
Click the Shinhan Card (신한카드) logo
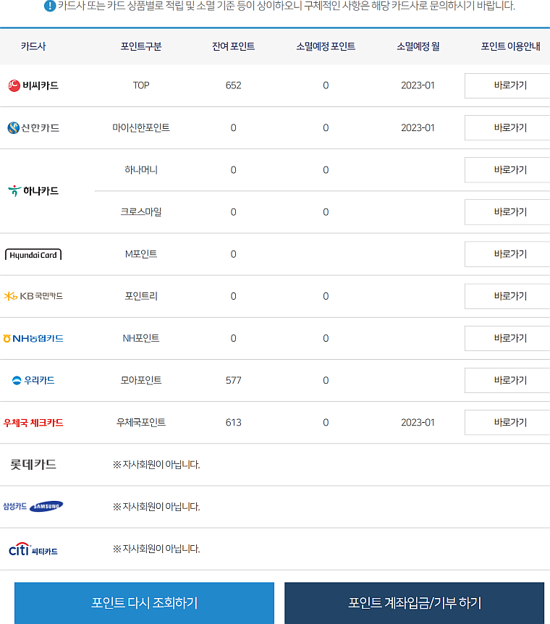33,128
